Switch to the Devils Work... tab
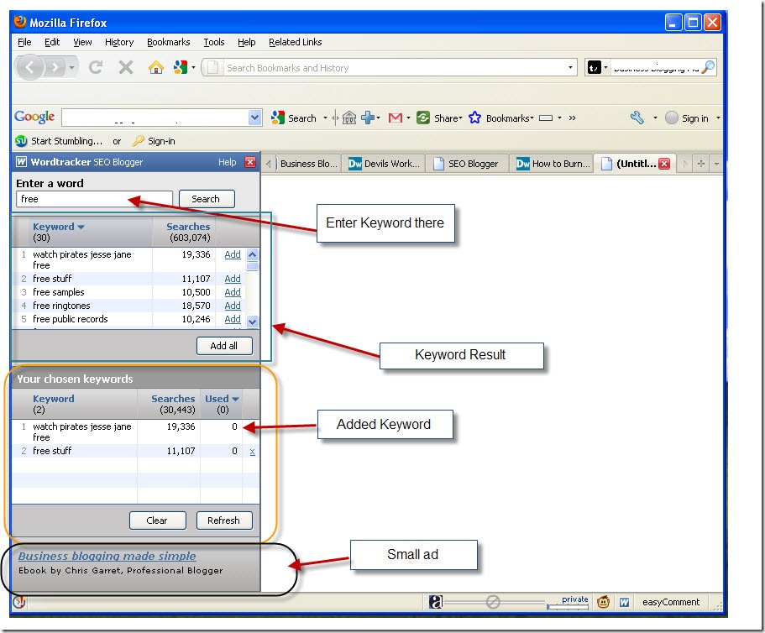This screenshot has height=633, width=765. click(x=384, y=164)
